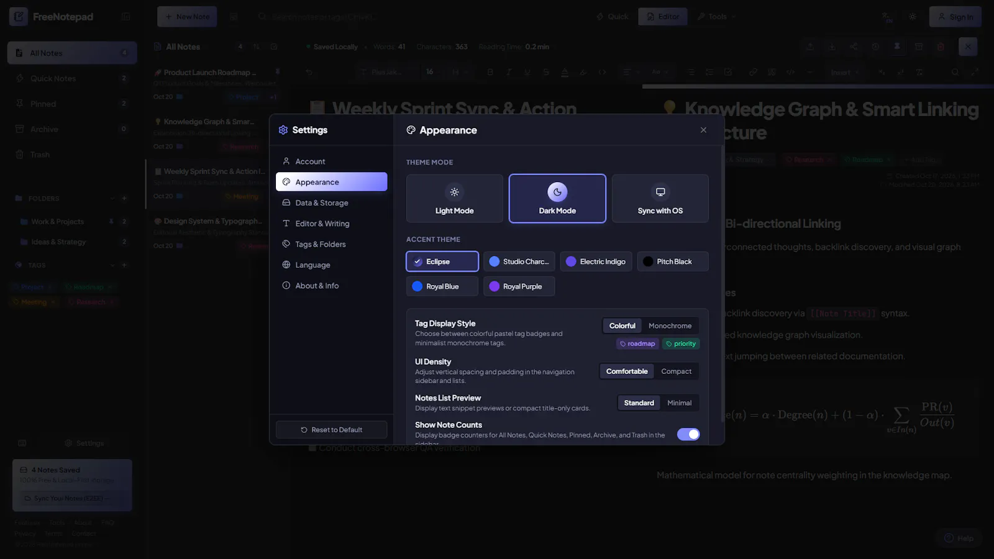The image size is (994, 559).
Task: Click the undo icon in the editor toolbar
Action: 309,72
